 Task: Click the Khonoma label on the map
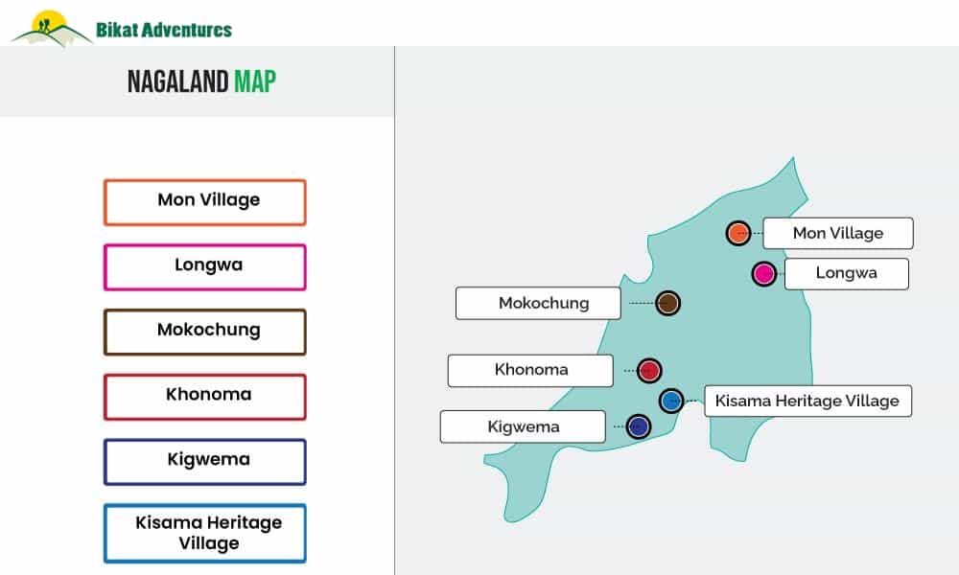[530, 370]
